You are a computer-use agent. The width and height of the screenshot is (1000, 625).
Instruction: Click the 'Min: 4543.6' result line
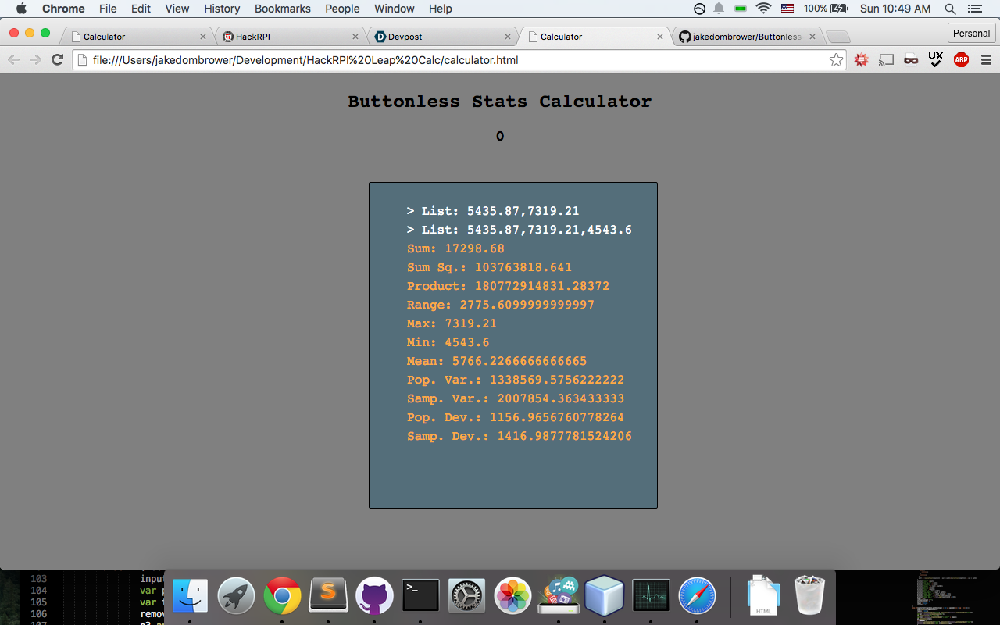(448, 342)
